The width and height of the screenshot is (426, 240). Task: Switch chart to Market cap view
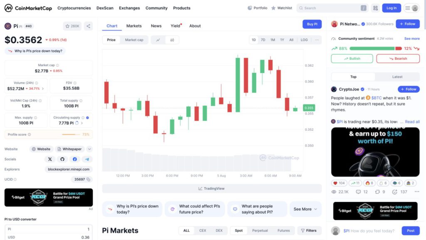click(134, 40)
